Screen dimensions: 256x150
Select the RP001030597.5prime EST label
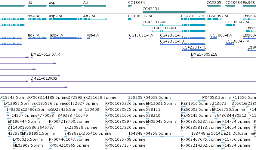click(x=125, y=122)
